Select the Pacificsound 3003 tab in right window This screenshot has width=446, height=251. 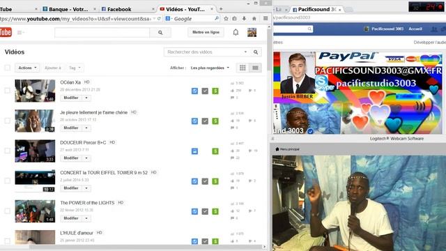[316, 9]
